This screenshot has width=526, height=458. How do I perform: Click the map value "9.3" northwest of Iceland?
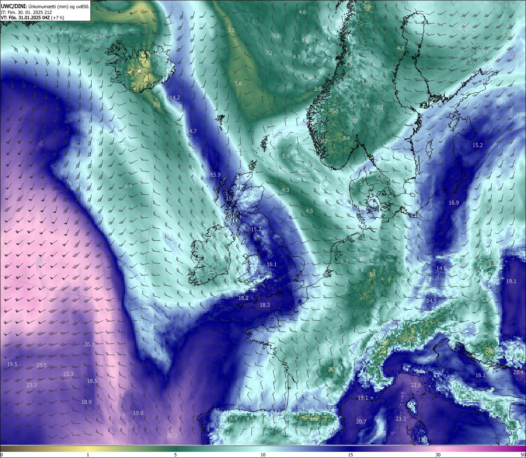[97, 37]
